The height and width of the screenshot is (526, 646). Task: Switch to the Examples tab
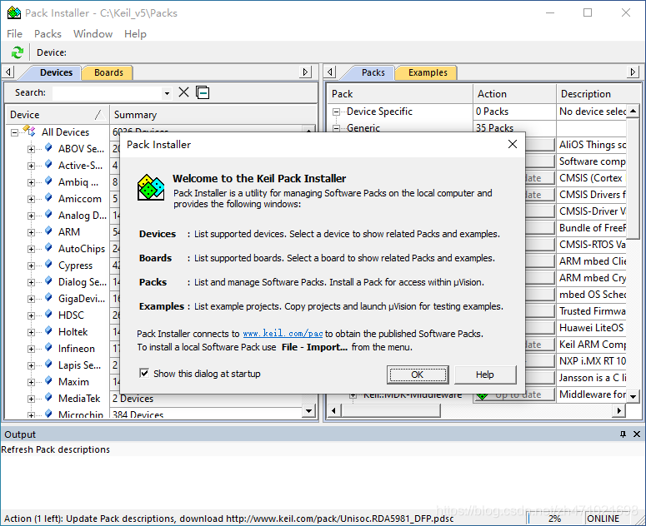[428, 72]
